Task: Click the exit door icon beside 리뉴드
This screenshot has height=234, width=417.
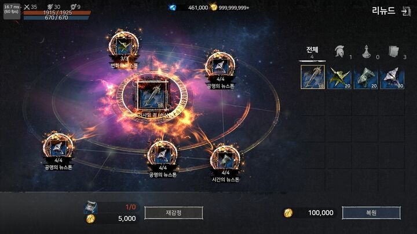Action: click(x=406, y=11)
